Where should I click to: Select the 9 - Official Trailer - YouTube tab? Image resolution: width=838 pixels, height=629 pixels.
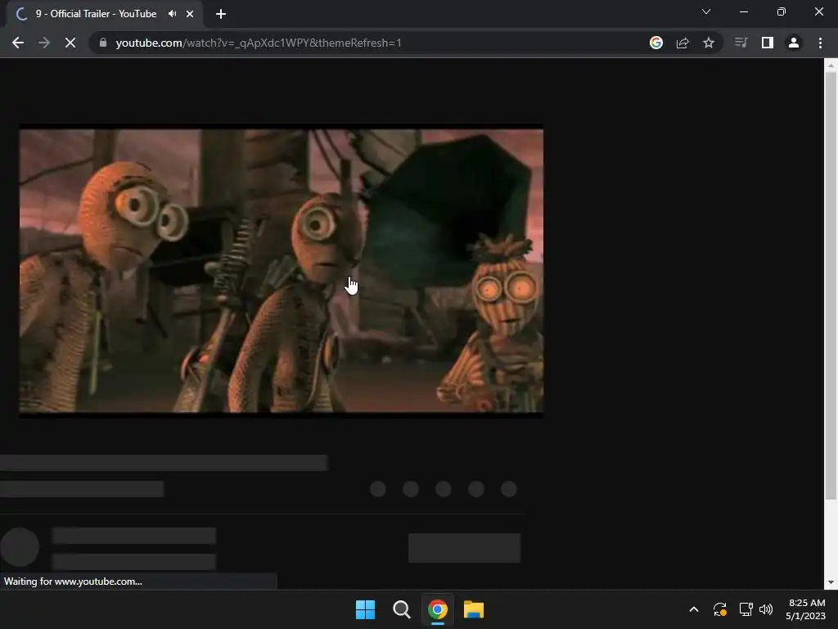[x=104, y=14]
